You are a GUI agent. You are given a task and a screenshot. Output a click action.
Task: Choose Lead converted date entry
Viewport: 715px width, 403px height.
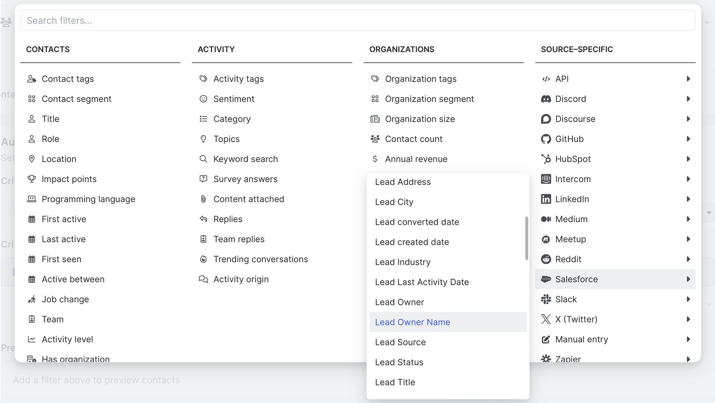pos(417,222)
